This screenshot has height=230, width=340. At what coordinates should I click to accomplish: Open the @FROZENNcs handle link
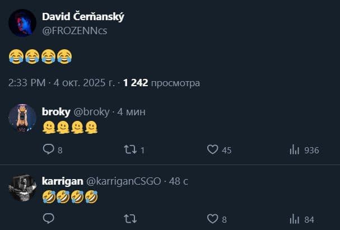tap(74, 30)
